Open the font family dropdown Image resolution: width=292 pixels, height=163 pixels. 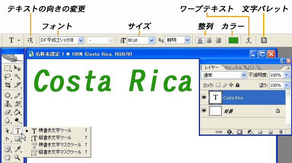point(81,40)
